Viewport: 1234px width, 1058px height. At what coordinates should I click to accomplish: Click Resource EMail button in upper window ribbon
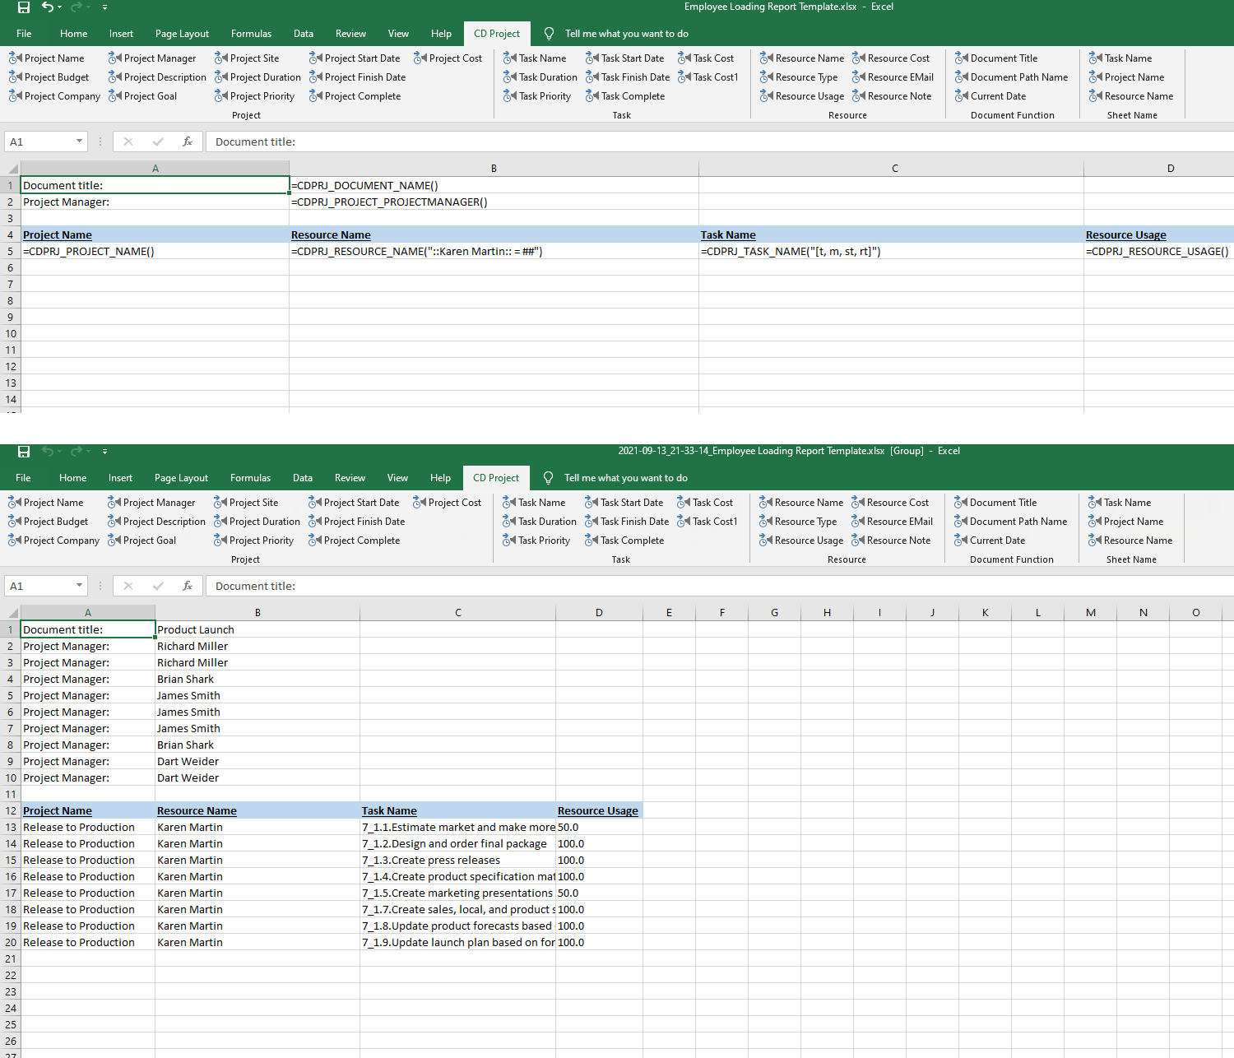[893, 77]
